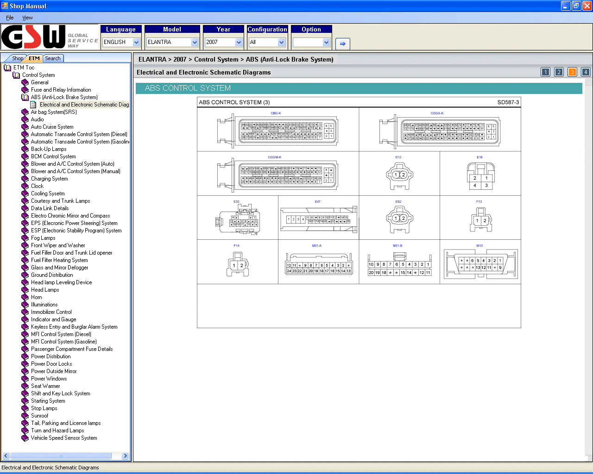
Task: Click the Clock book icon
Action: coord(25,186)
